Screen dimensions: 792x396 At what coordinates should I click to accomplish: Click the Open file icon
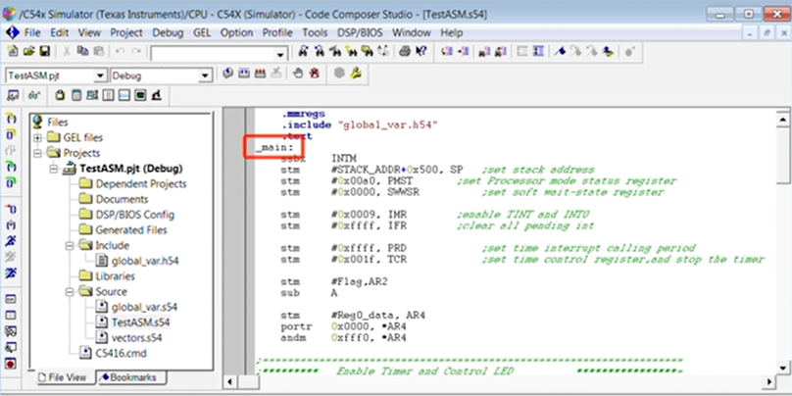(28, 52)
